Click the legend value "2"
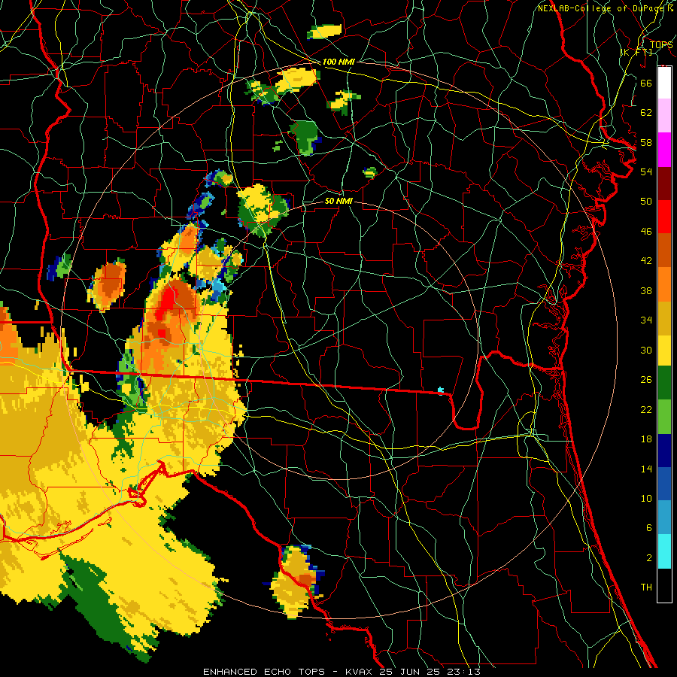 (648, 557)
